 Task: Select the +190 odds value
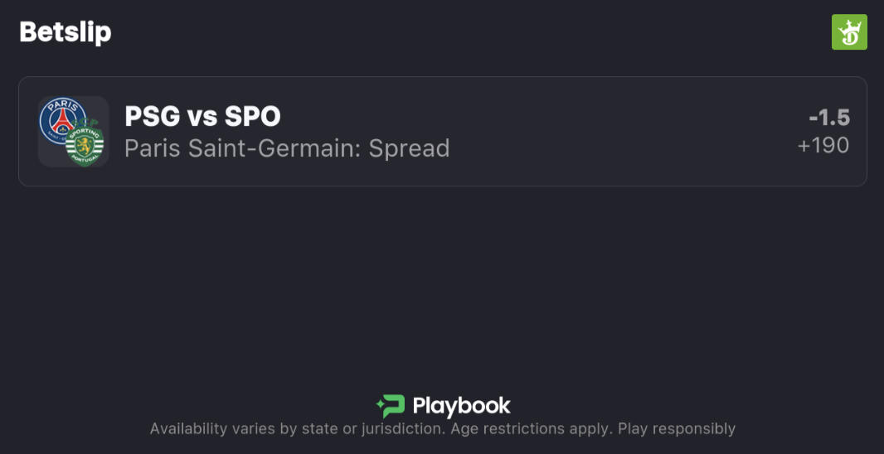(x=823, y=146)
